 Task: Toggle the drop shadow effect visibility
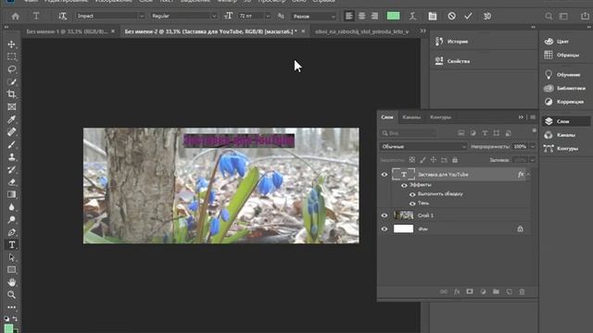(x=412, y=203)
